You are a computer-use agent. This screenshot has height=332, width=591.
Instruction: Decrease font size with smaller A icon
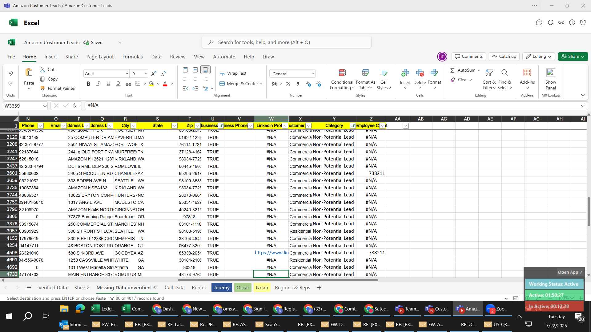coord(164,73)
